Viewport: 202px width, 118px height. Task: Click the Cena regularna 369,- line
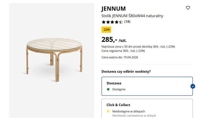coord(123,51)
